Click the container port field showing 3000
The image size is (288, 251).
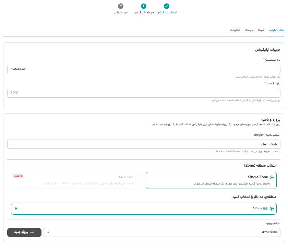click(x=144, y=93)
